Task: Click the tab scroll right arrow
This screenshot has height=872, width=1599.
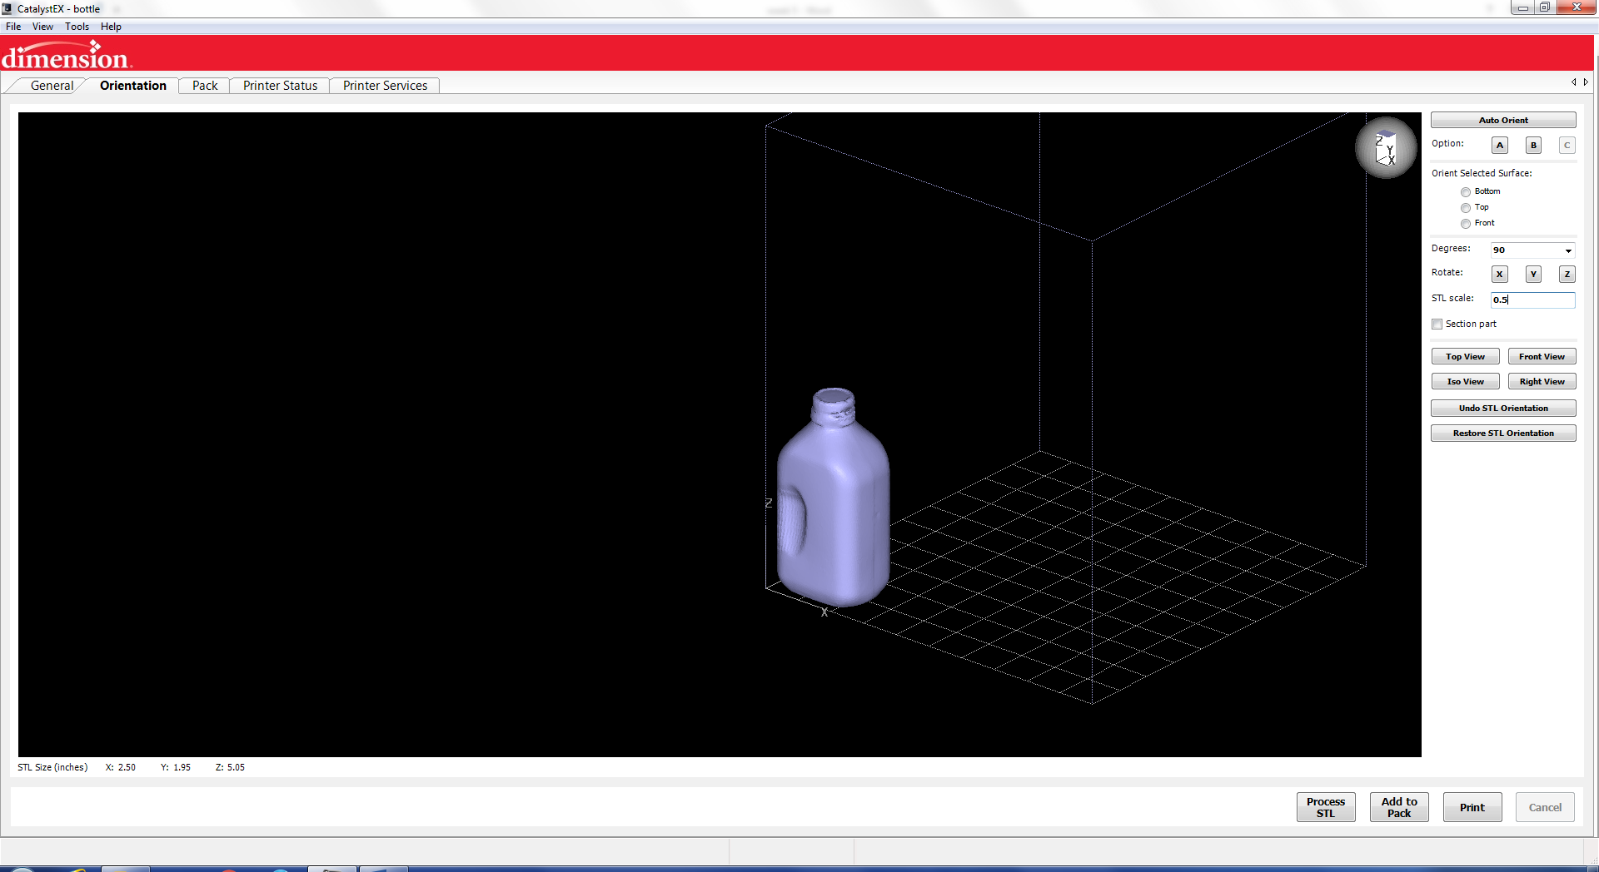Action: coord(1586,82)
